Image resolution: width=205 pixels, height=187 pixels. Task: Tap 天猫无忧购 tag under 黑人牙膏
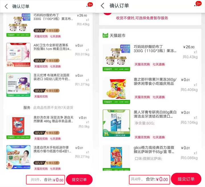[x=142, y=137]
